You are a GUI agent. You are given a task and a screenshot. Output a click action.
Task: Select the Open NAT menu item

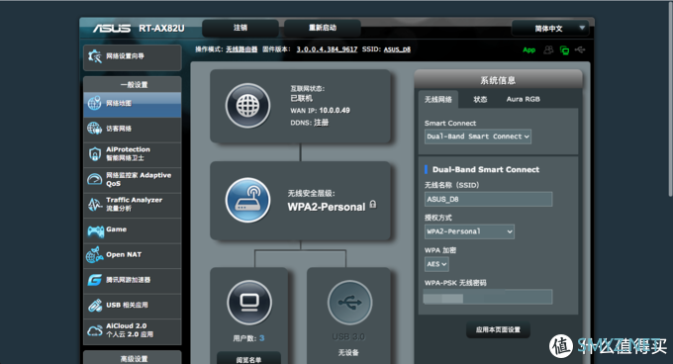coord(133,255)
